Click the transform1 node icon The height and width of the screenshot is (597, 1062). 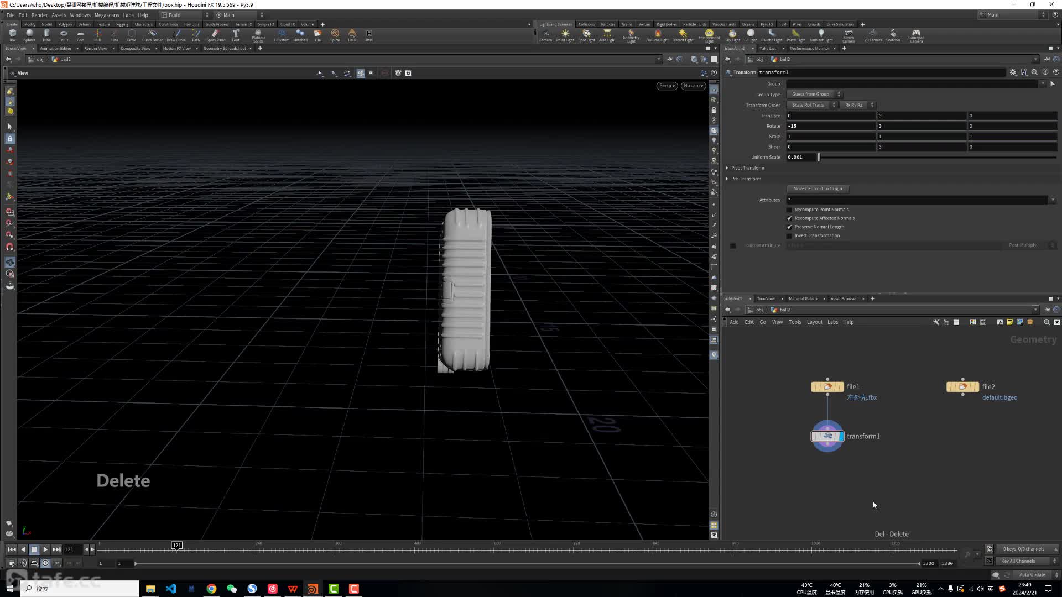pyautogui.click(x=827, y=436)
